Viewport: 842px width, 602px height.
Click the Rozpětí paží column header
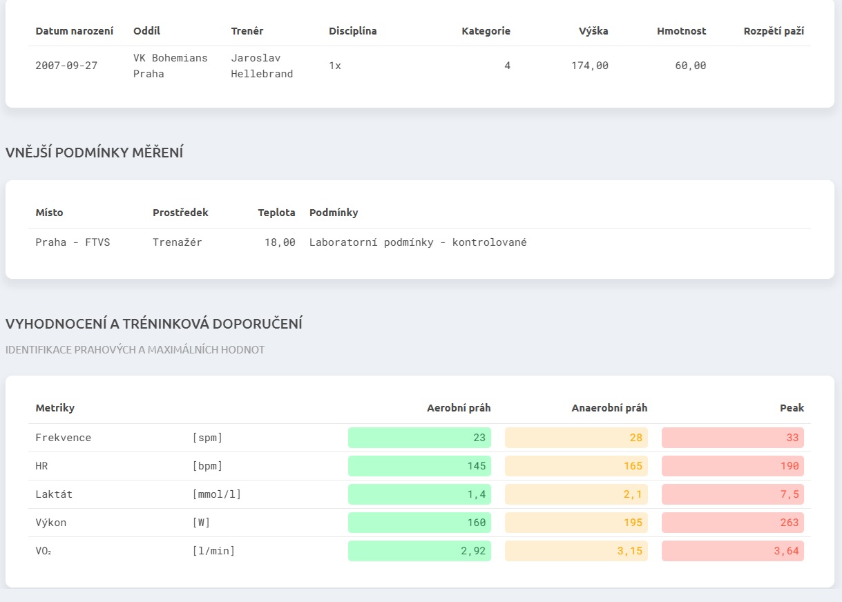tap(774, 31)
